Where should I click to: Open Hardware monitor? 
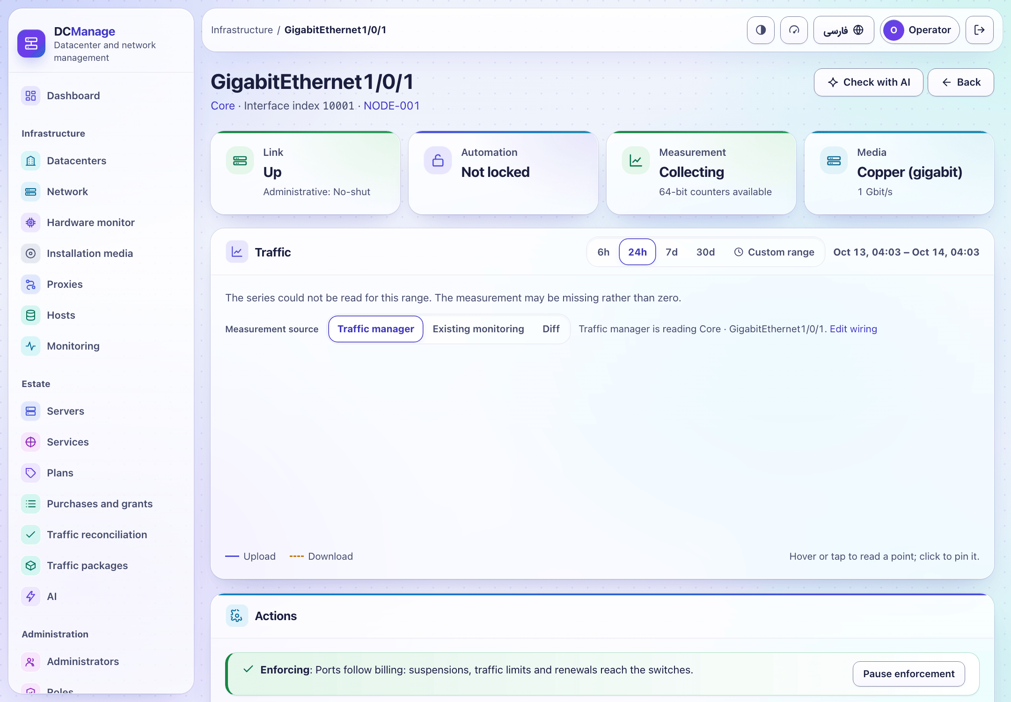[x=101, y=222]
